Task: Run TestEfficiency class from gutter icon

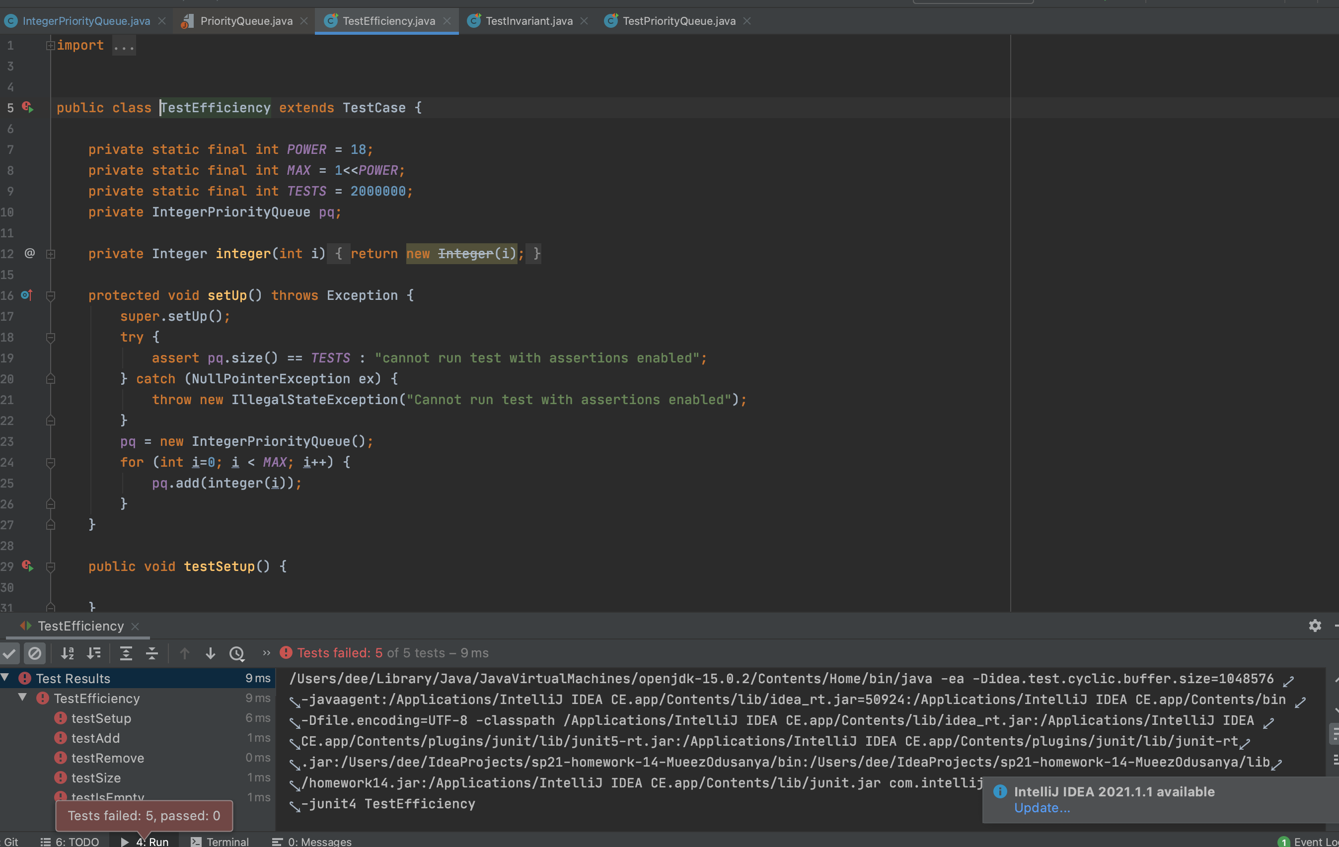Action: pos(28,107)
